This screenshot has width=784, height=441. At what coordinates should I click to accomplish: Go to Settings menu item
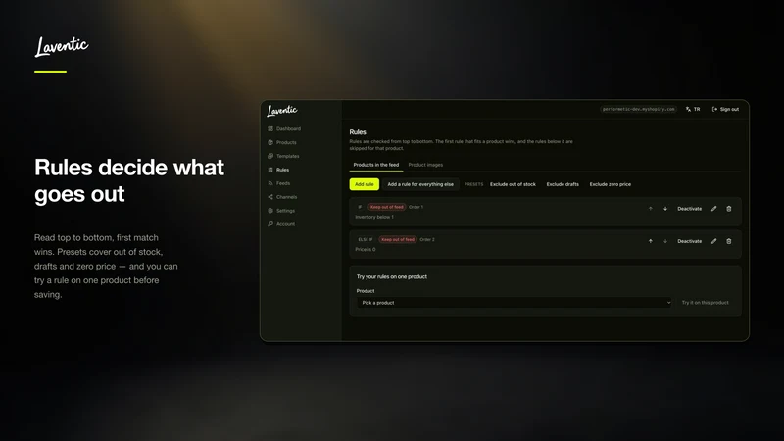point(285,211)
